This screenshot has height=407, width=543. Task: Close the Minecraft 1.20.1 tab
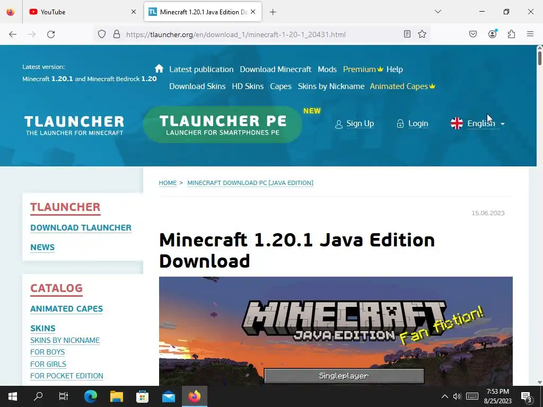coord(253,12)
